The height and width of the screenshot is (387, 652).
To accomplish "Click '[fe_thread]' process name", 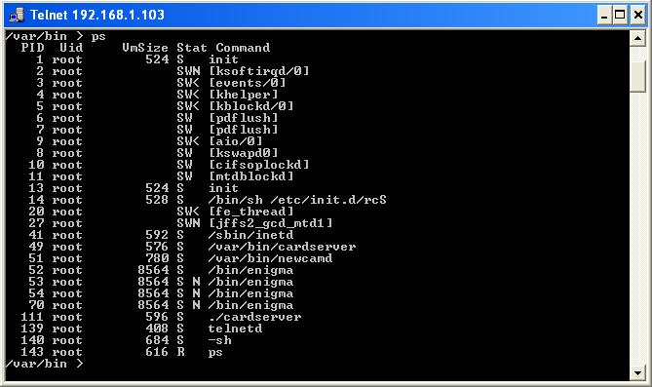I will pyautogui.click(x=251, y=212).
